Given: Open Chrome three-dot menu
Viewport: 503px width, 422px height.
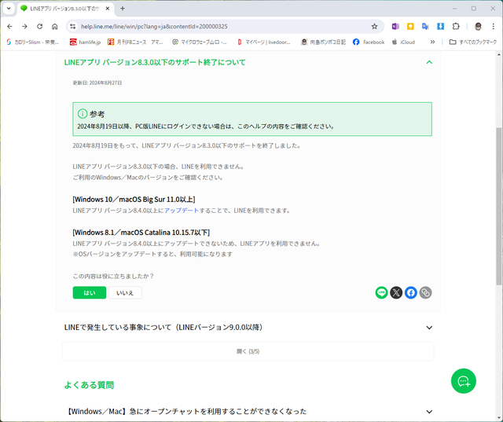Looking at the screenshot, I should coord(494,26).
